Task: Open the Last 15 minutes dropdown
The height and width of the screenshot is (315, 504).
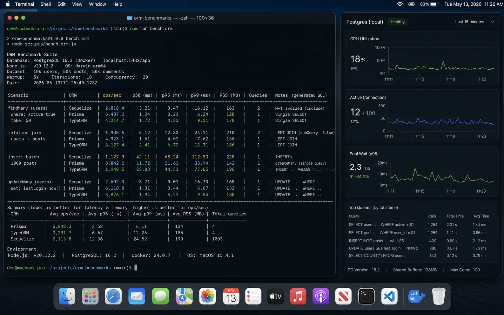Action: click(474, 22)
